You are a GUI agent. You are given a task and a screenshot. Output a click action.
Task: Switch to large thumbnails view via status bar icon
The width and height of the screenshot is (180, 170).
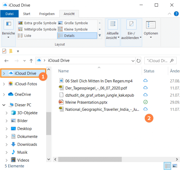click(175, 166)
